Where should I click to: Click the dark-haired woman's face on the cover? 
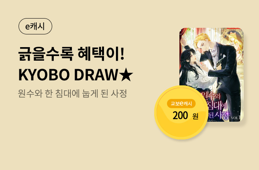194,59
